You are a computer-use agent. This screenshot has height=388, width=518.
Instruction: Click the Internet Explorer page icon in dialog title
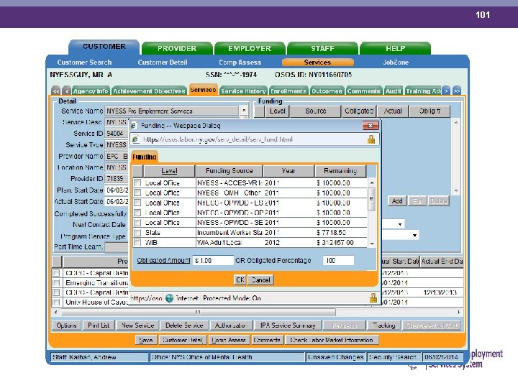point(134,126)
